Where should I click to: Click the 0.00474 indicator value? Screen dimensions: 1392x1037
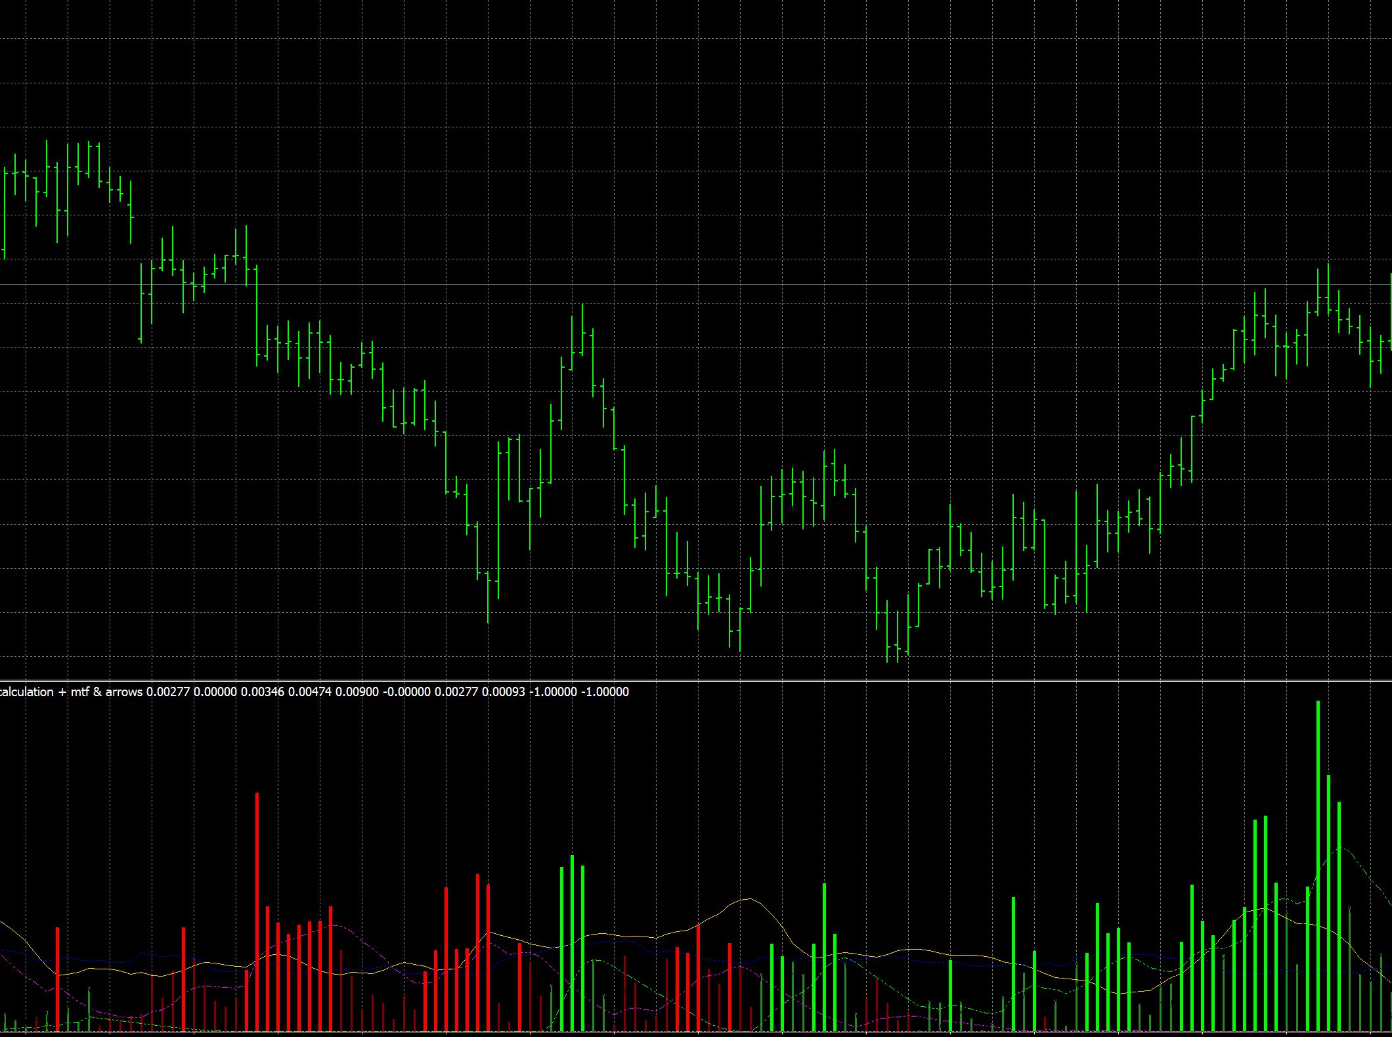pos(309,692)
